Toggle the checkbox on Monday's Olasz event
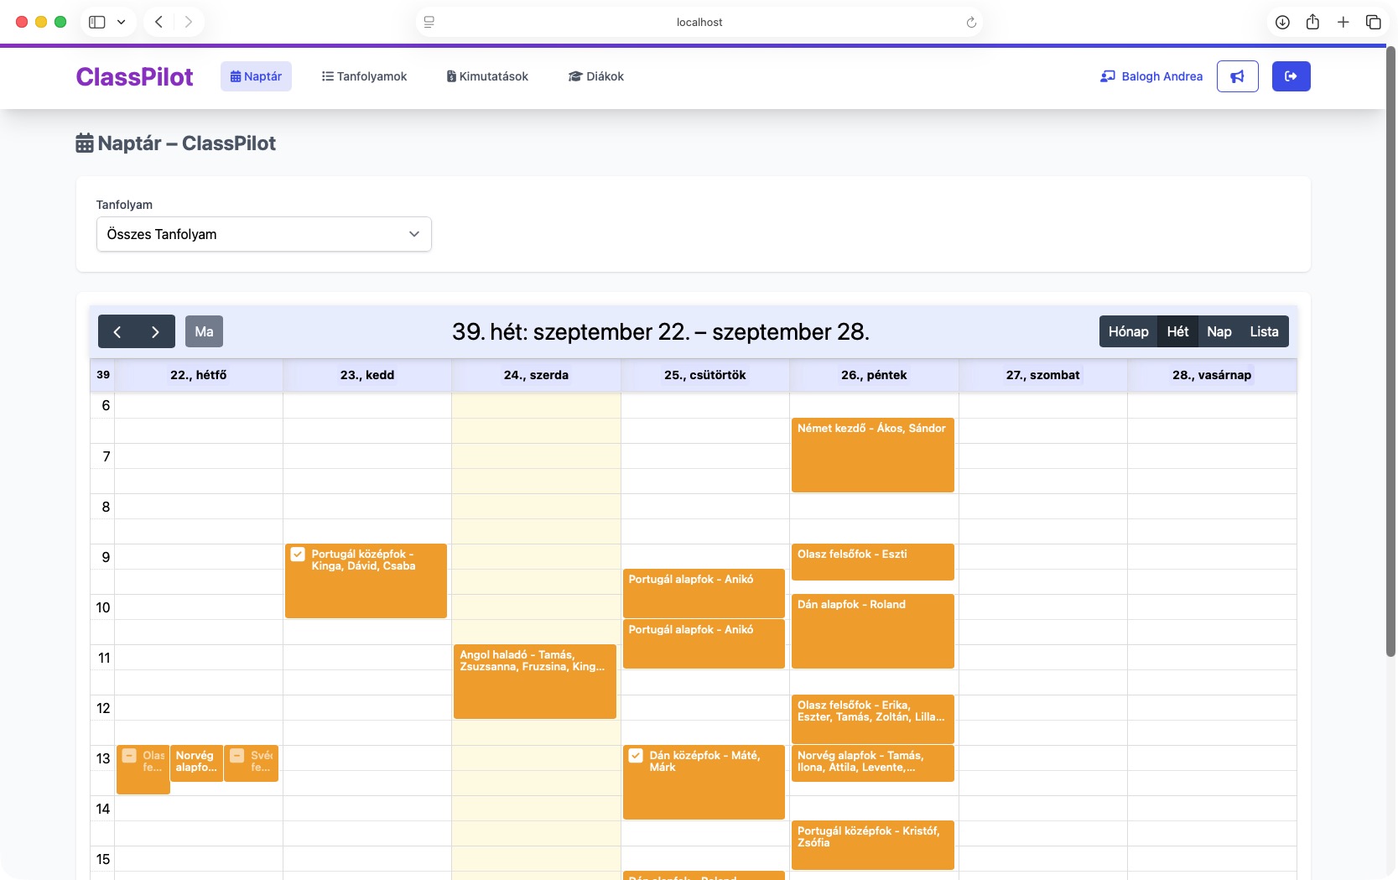This screenshot has width=1398, height=880. pyautogui.click(x=129, y=756)
